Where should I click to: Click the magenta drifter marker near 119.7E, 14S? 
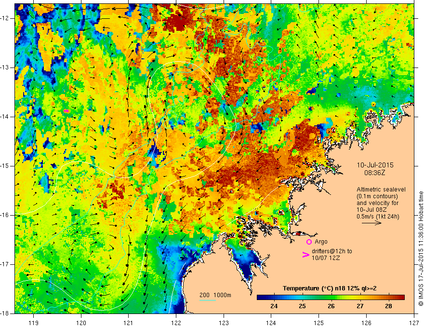(x=66, y=110)
